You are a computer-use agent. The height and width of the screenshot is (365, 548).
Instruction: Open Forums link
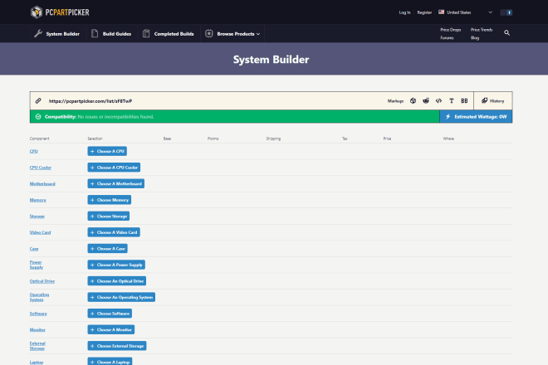pos(447,37)
